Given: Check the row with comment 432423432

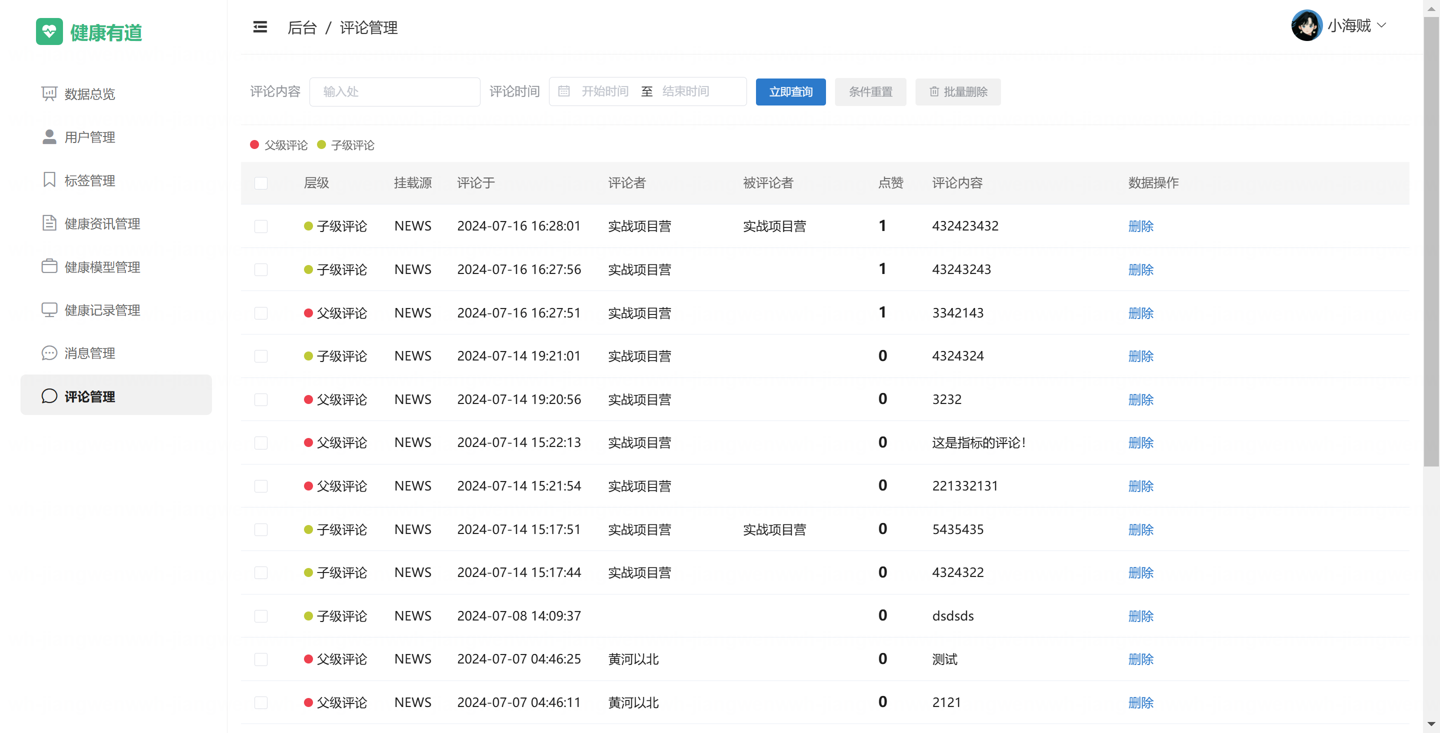Looking at the screenshot, I should 261,226.
